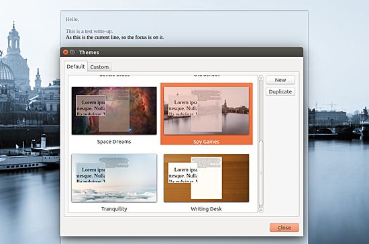
Task: Click the red close icon of Themes window
Action: (x=66, y=52)
